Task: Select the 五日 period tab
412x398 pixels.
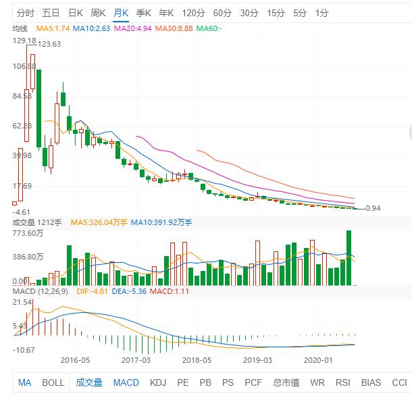Action: click(x=51, y=13)
